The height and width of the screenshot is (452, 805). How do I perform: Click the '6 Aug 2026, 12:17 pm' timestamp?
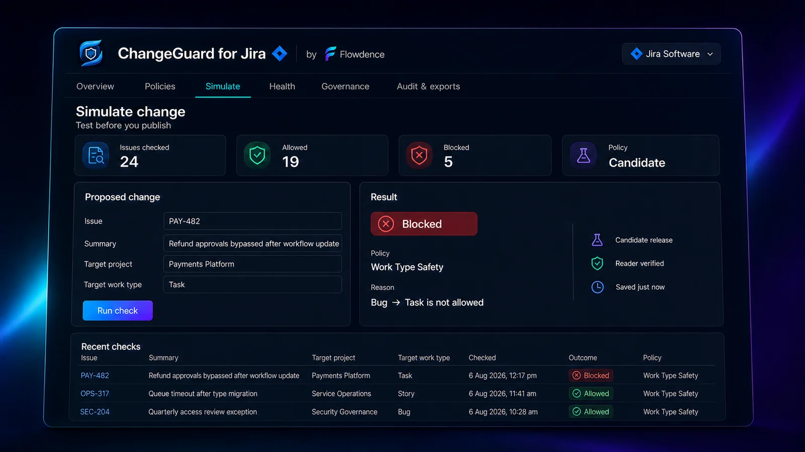point(503,376)
